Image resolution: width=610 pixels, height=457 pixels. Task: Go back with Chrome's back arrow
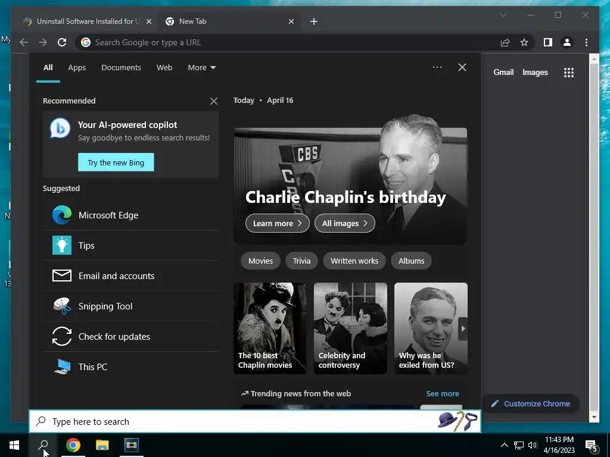[x=24, y=42]
